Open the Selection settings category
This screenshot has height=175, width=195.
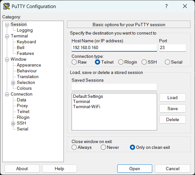click(x=26, y=83)
